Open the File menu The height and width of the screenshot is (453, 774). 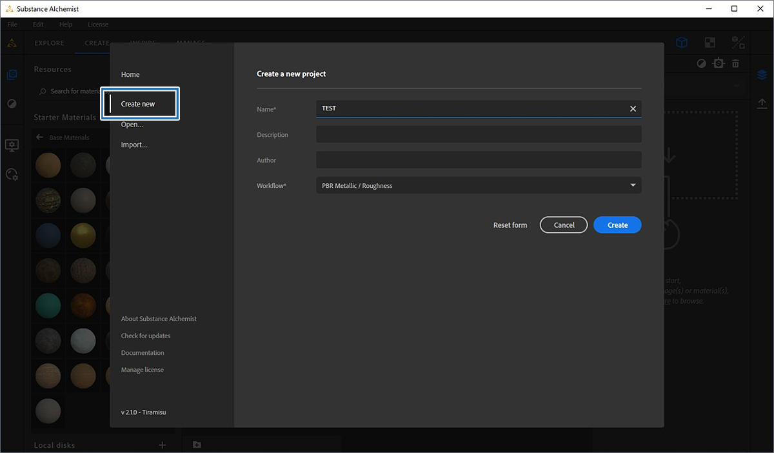12,25
